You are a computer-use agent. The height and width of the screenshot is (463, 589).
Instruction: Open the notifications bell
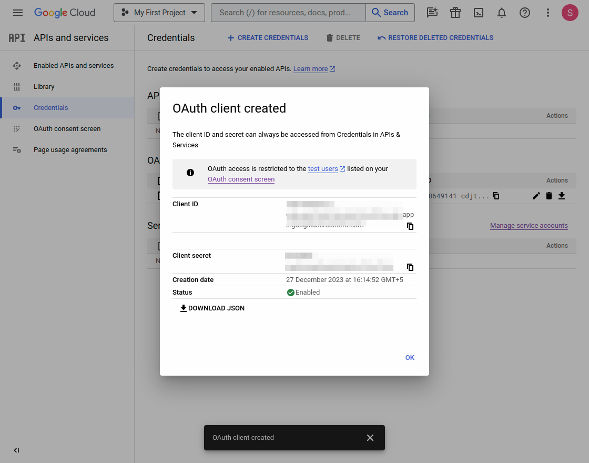click(502, 13)
